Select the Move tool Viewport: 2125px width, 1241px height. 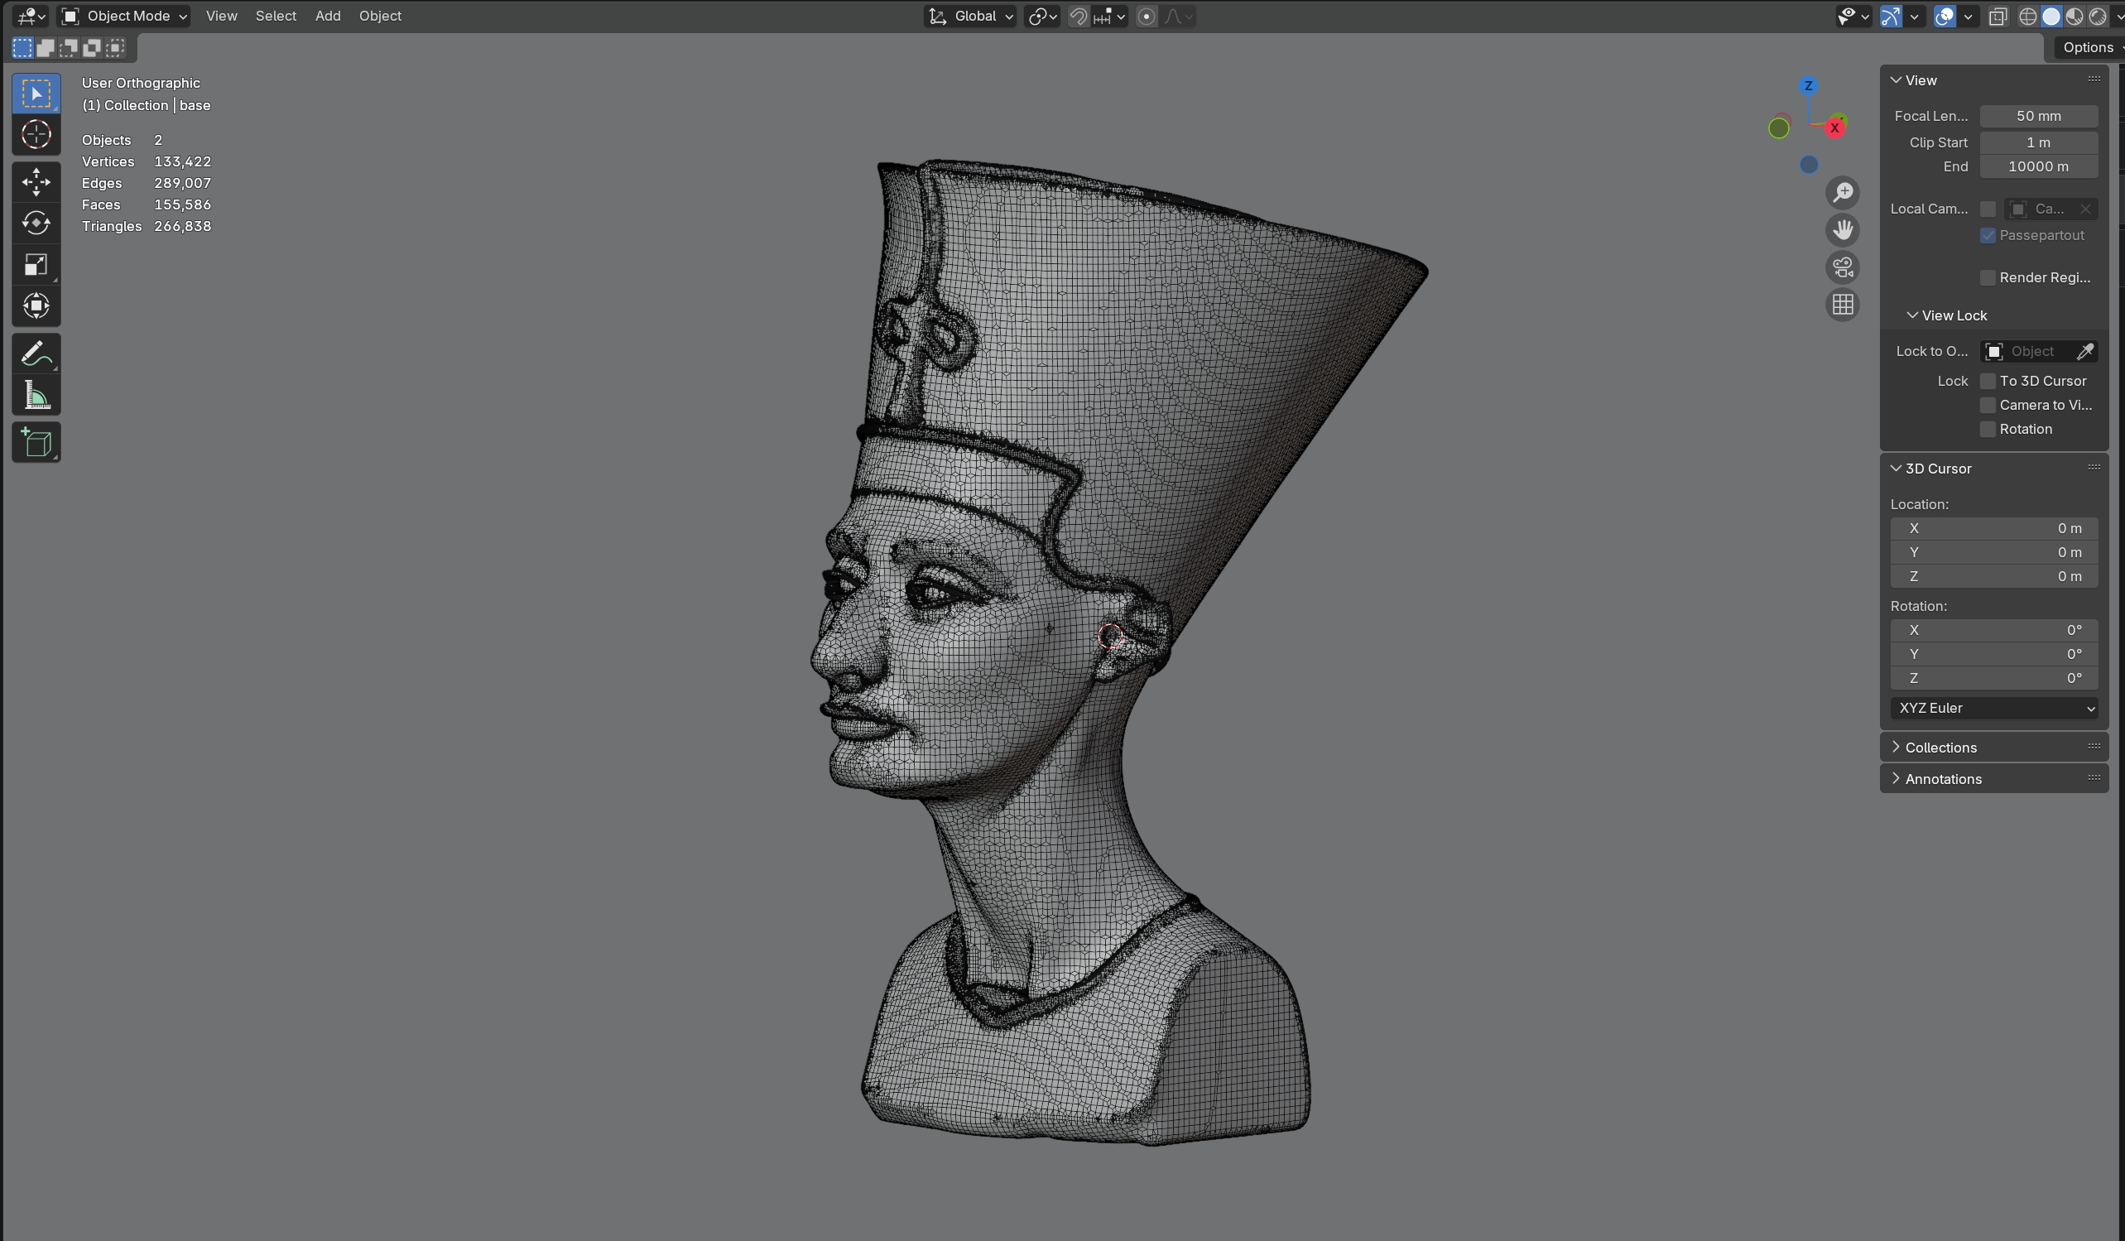tap(36, 182)
